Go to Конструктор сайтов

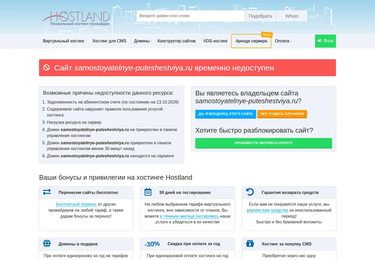pyautogui.click(x=177, y=41)
